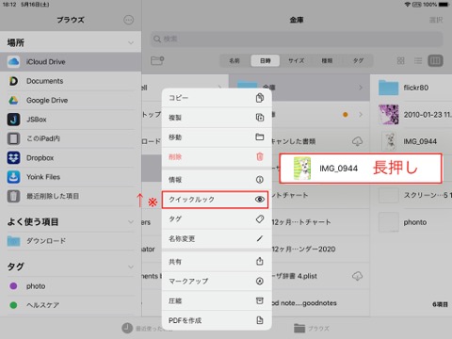
Task: Click the folder icon in the 移動 row
Action: tap(260, 137)
